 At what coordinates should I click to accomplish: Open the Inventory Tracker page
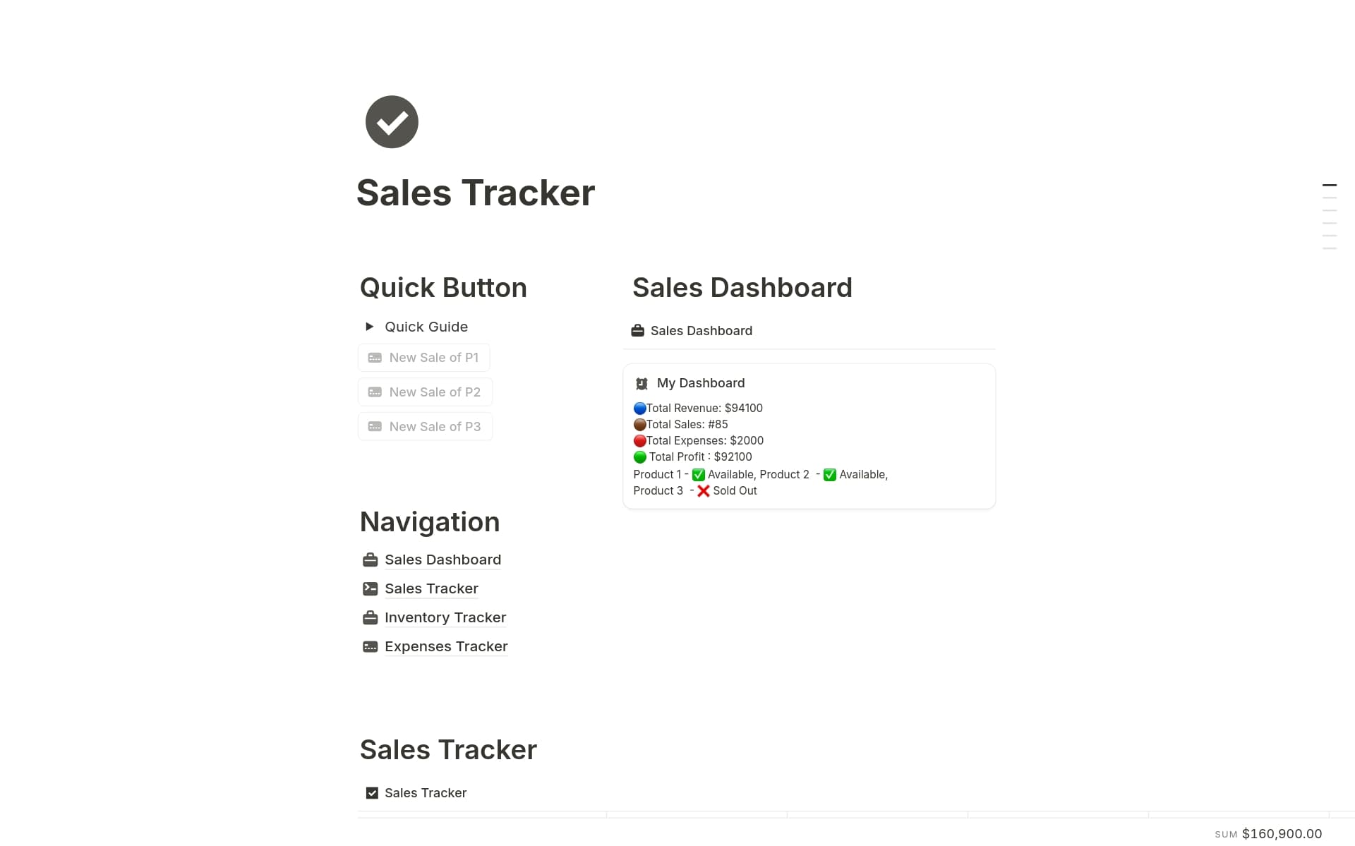(445, 617)
